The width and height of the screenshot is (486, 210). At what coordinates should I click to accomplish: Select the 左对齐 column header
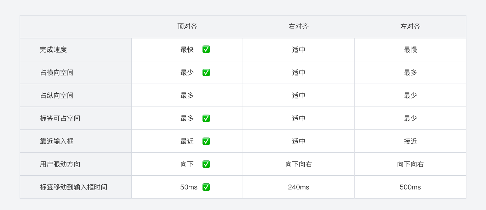click(410, 27)
